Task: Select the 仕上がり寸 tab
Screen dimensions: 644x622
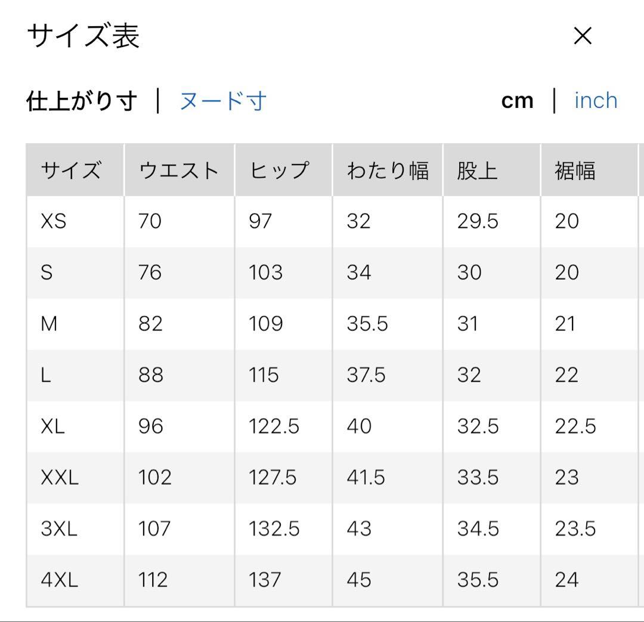Action: 82,101
